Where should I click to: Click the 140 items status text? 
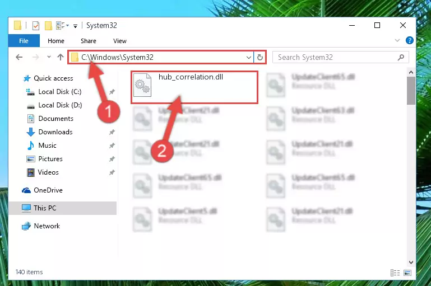29,272
